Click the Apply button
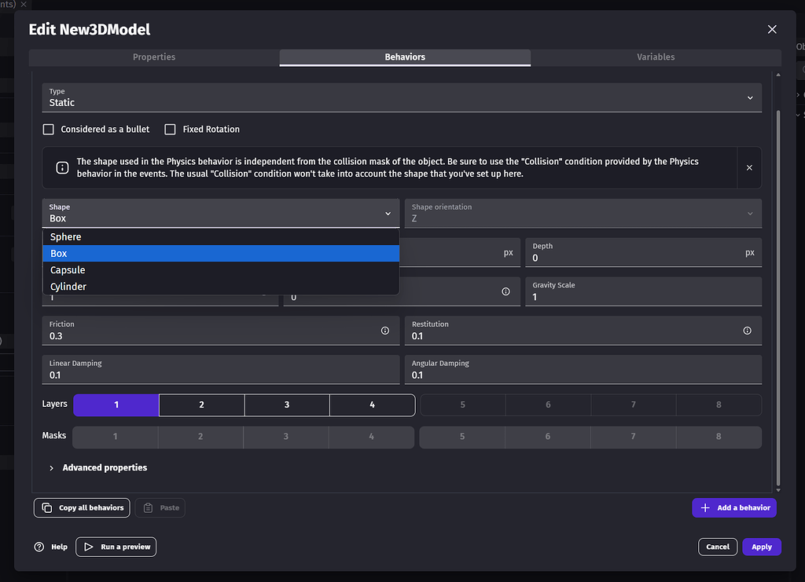Viewport: 805px width, 582px height. tap(761, 547)
